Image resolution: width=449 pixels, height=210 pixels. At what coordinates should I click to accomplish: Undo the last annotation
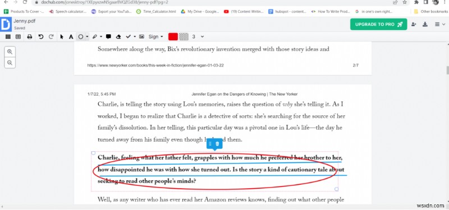40,36
